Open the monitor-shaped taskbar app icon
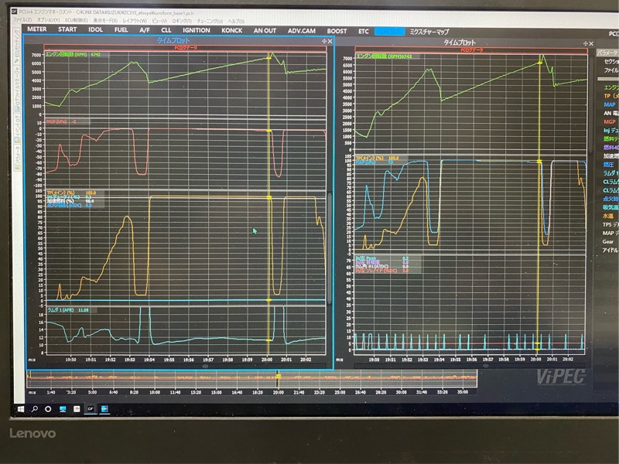619x464 pixels. pos(63,409)
